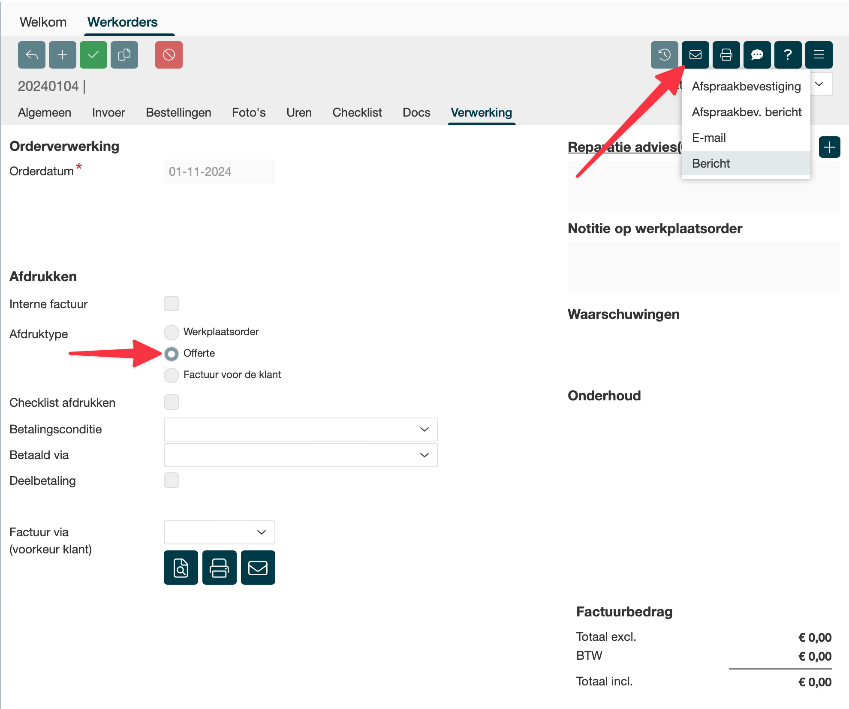Click the green checkmark save icon

tap(93, 55)
